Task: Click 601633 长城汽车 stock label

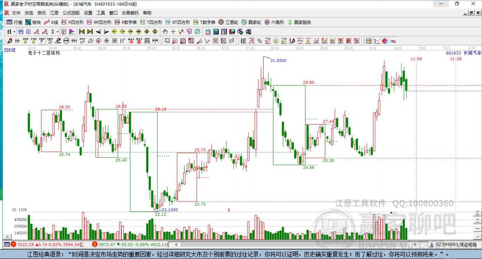Action: click(464, 53)
